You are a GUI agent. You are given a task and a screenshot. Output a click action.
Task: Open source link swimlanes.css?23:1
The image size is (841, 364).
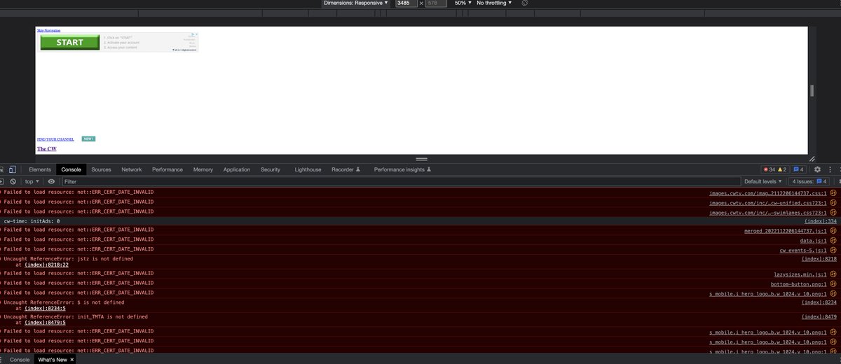click(769, 212)
